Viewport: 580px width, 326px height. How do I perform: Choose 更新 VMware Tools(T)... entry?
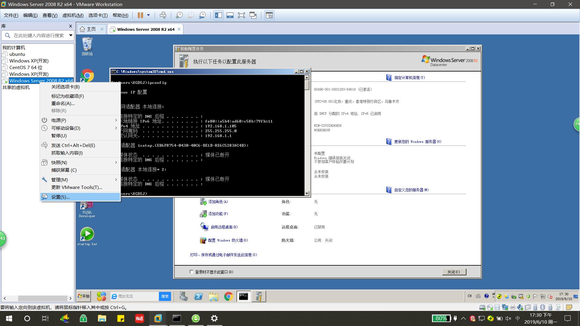[80, 187]
